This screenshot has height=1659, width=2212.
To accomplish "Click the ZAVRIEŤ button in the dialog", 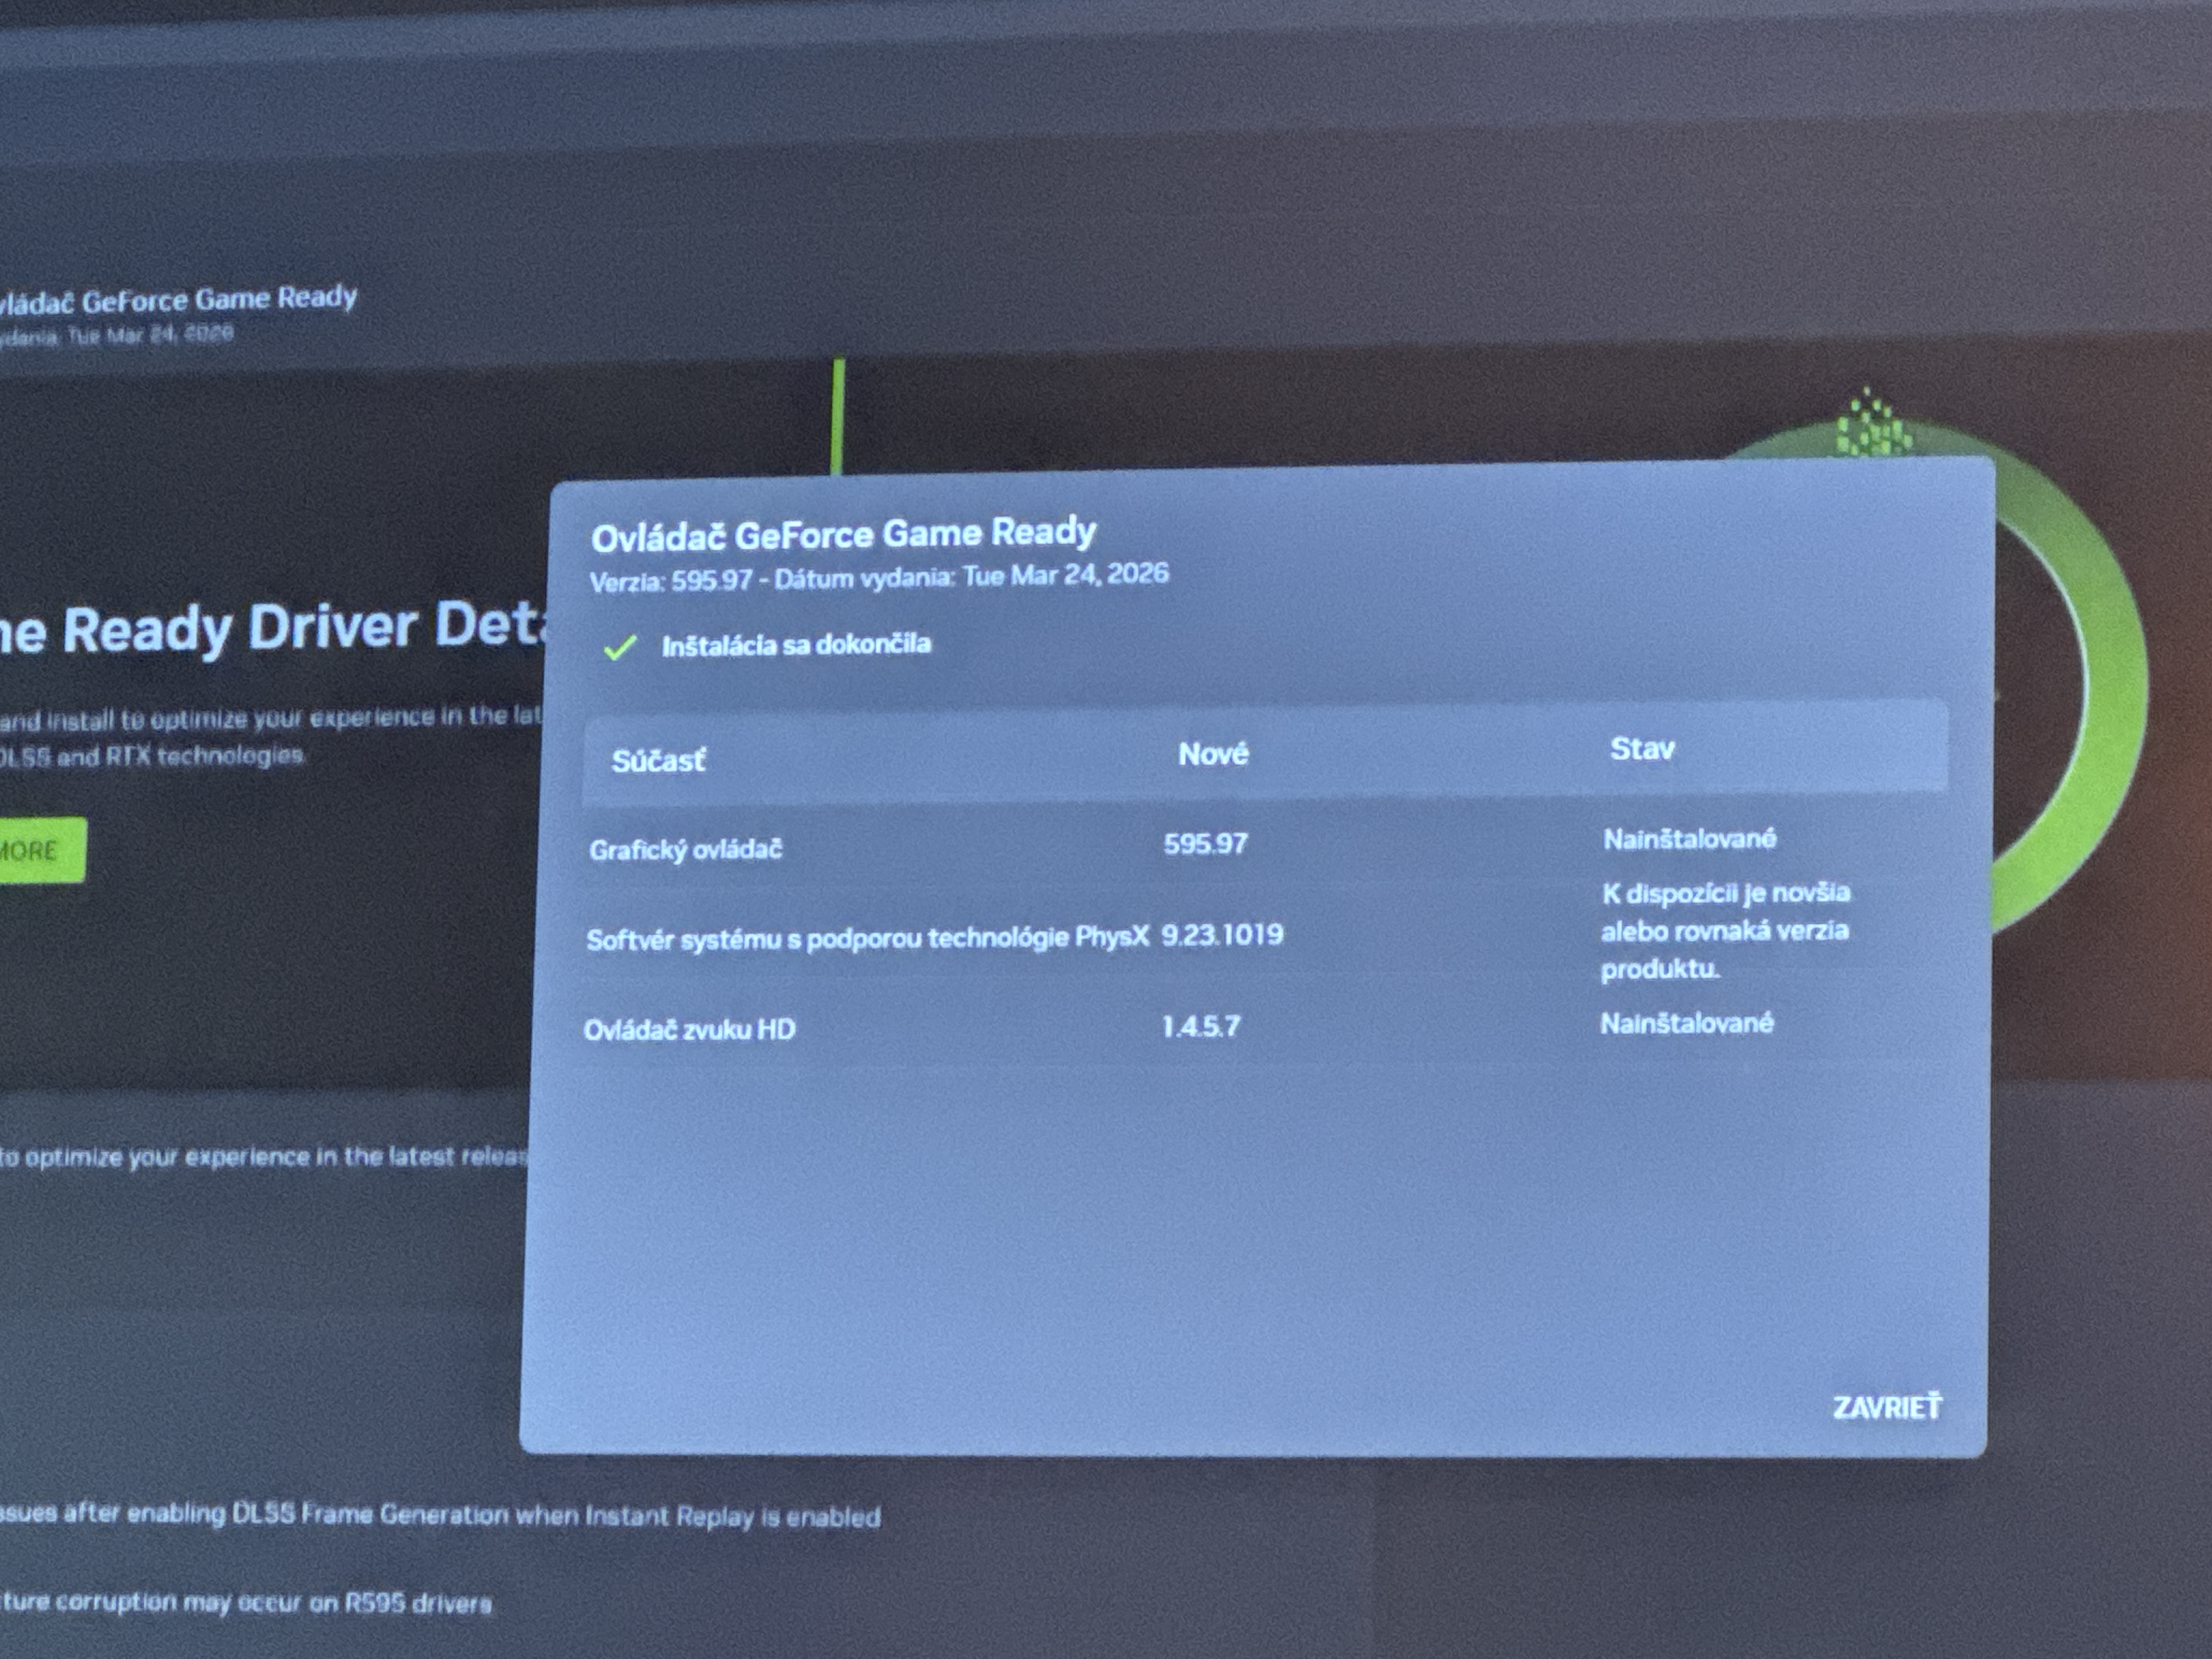I will tap(1887, 1407).
